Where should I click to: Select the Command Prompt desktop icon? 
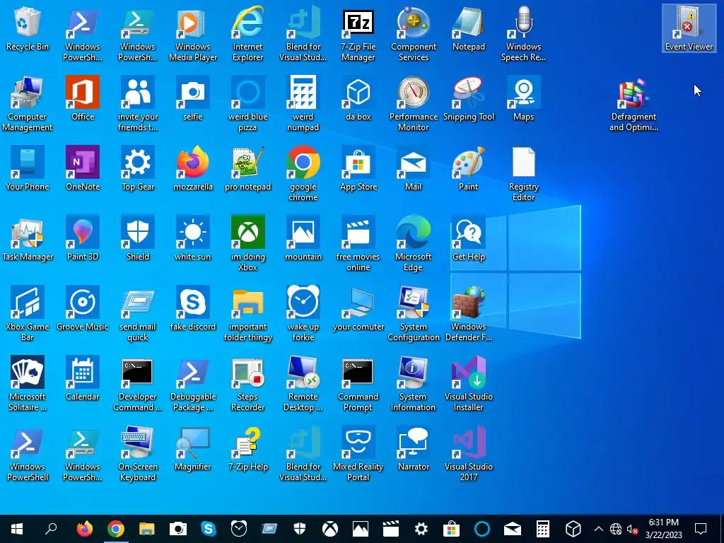[x=358, y=384]
